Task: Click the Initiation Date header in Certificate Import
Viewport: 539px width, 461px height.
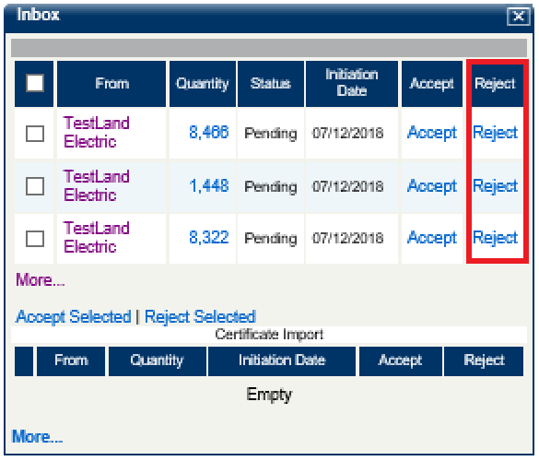Action: tap(282, 361)
